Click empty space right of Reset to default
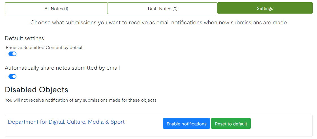Image resolution: width=317 pixels, height=139 pixels. pyautogui.click(x=280, y=124)
